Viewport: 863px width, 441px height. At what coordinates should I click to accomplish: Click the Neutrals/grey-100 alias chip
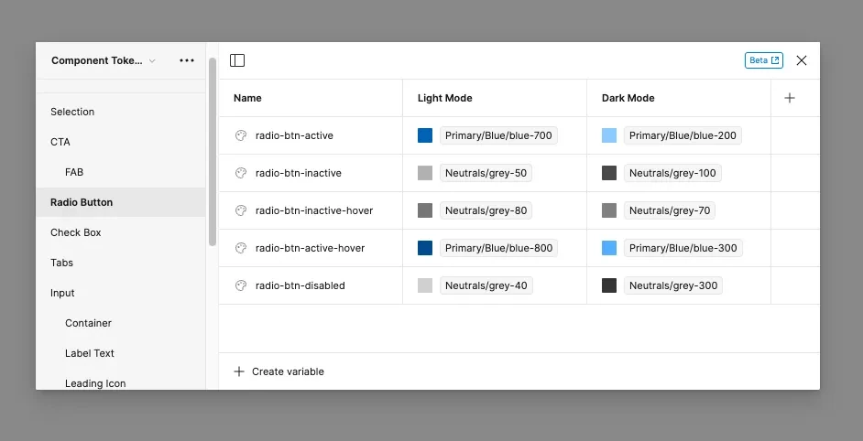(672, 173)
